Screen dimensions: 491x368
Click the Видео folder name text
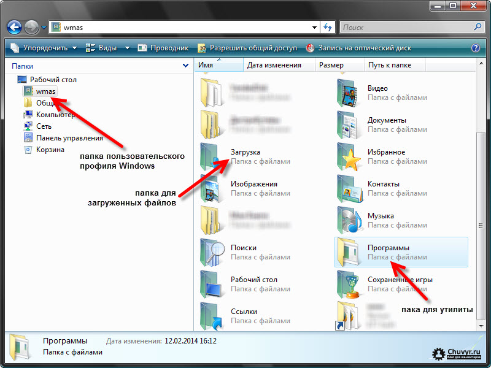click(377, 88)
